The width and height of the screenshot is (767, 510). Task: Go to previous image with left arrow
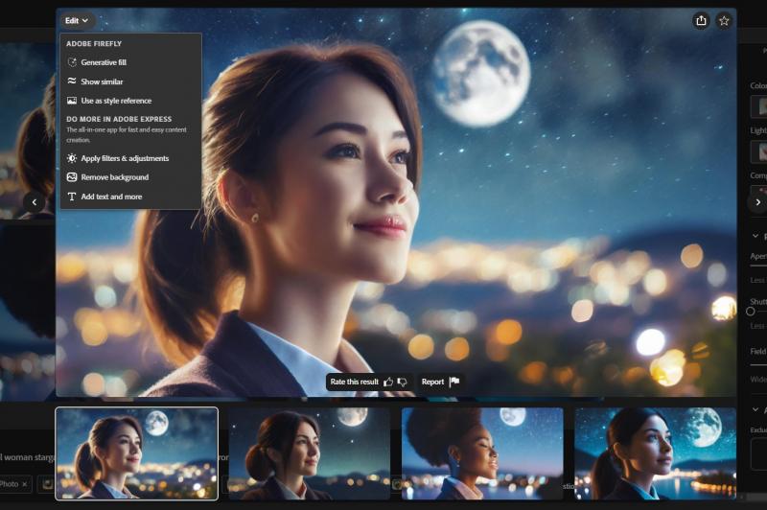click(x=35, y=202)
